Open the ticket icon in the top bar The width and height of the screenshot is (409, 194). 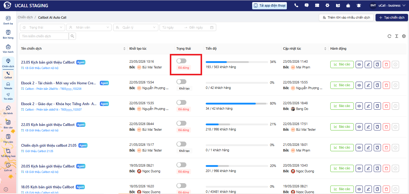(317, 5)
